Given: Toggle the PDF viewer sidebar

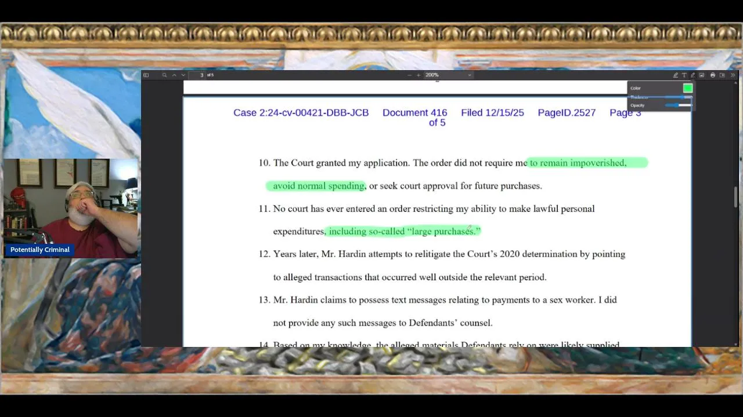Looking at the screenshot, I should 146,75.
